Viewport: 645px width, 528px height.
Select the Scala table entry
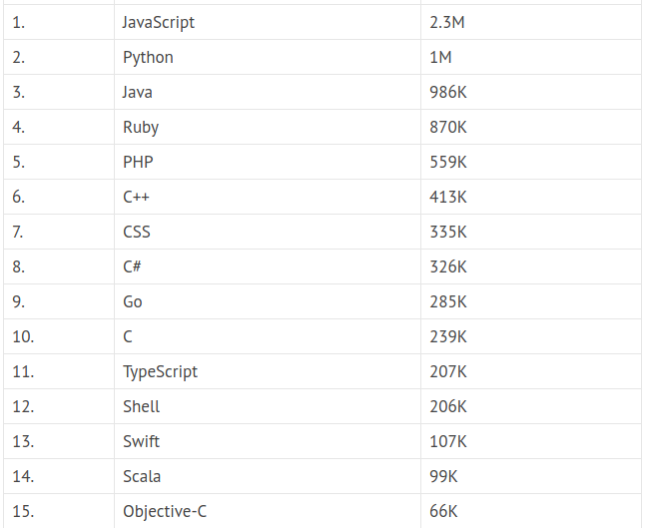(142, 476)
